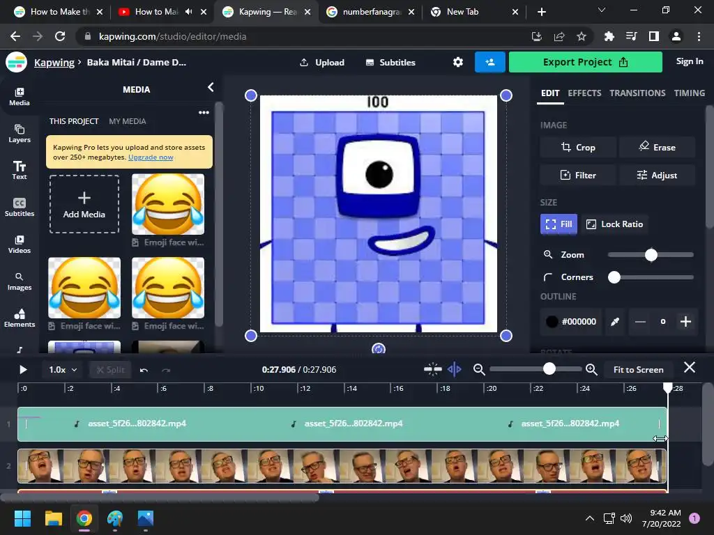Open the Text tool in sidebar

tap(19, 171)
